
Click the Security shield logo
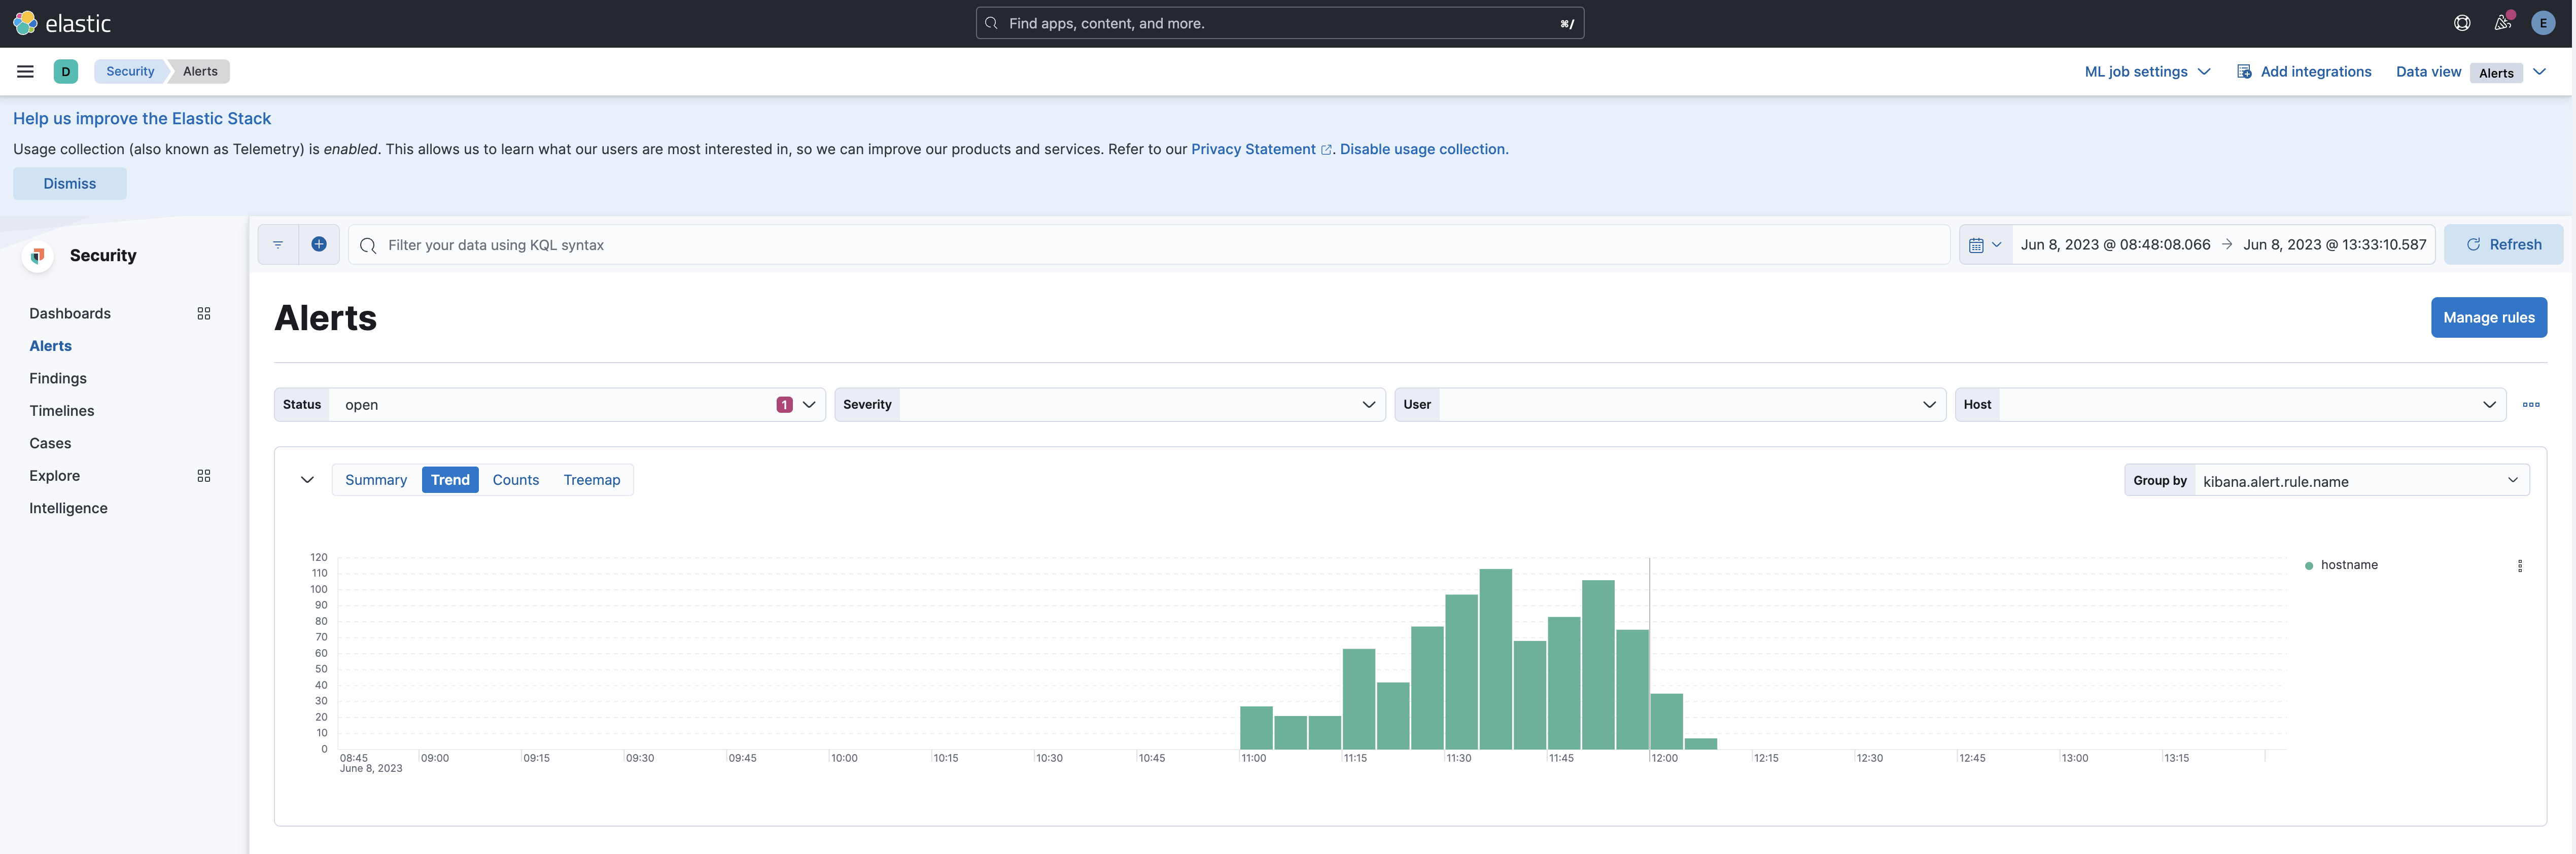(38, 256)
